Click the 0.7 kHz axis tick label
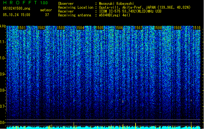The image size is (204, 129). click(x=3, y=106)
